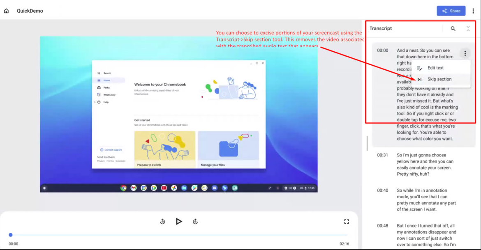Open the transcript search
This screenshot has height=250, width=481.
453,28
